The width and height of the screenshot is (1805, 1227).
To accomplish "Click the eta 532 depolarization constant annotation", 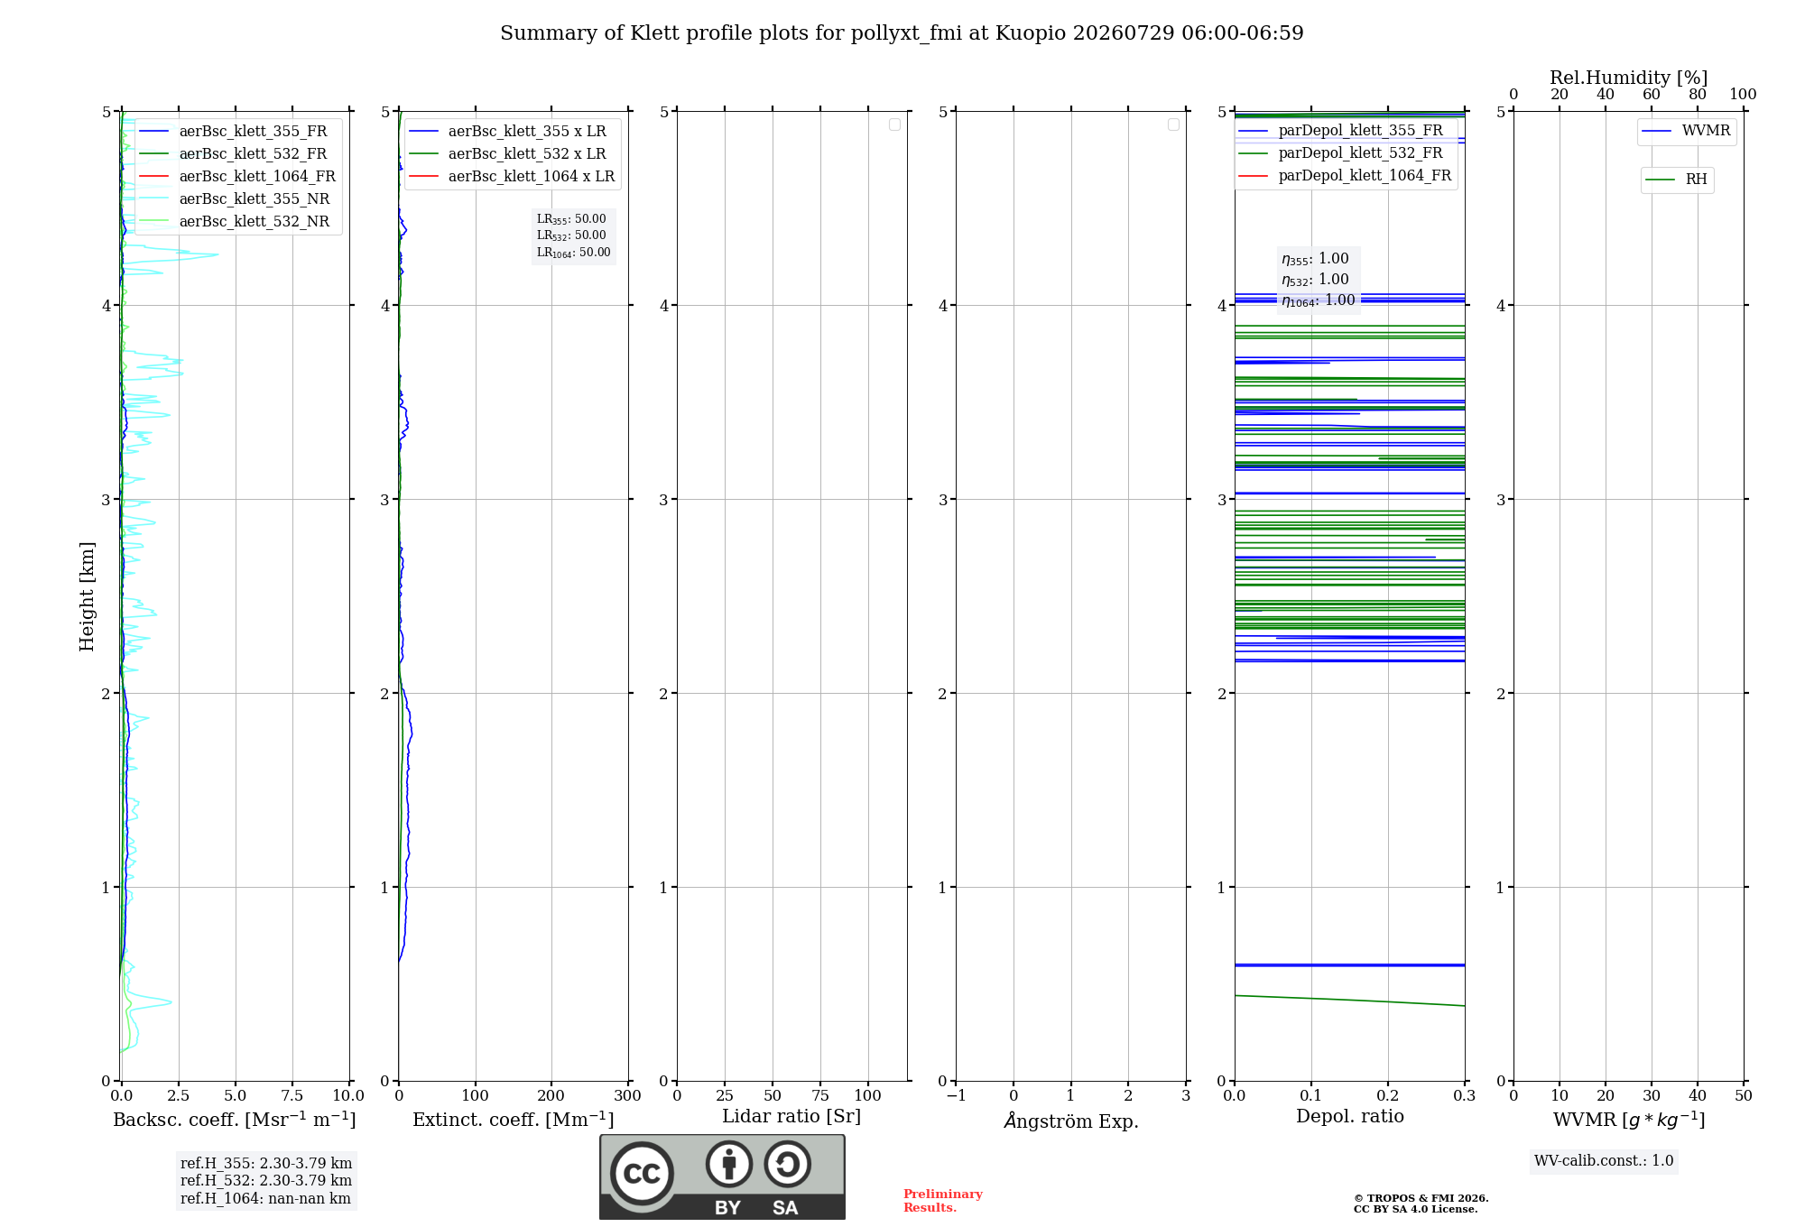I will pyautogui.click(x=1315, y=280).
